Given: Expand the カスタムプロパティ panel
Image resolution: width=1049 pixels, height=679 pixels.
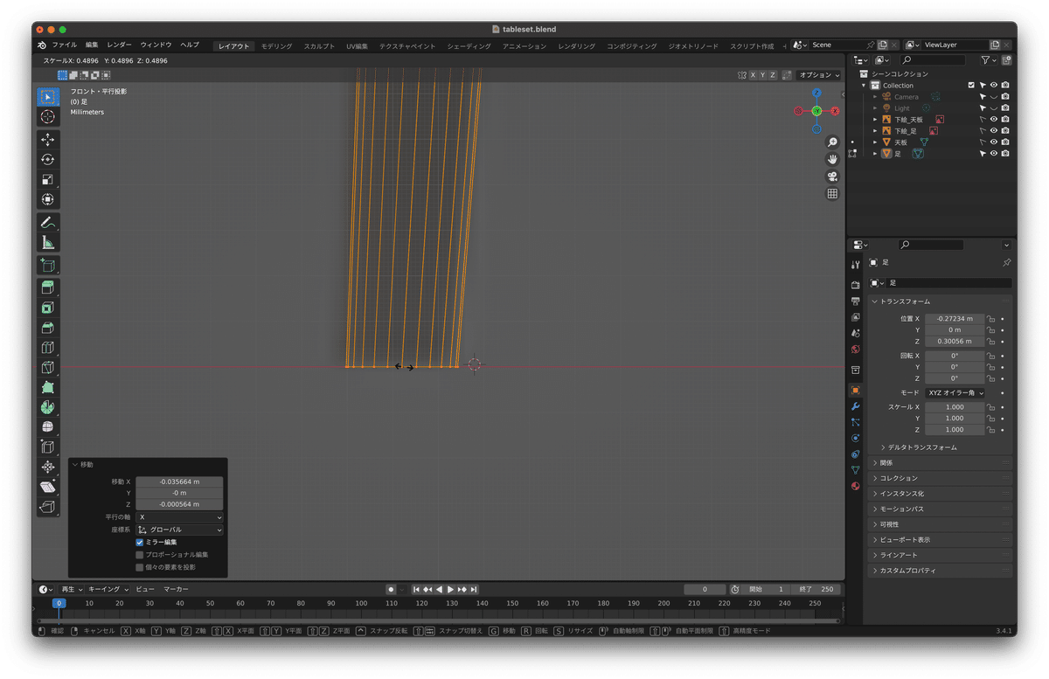Looking at the screenshot, I should point(941,571).
